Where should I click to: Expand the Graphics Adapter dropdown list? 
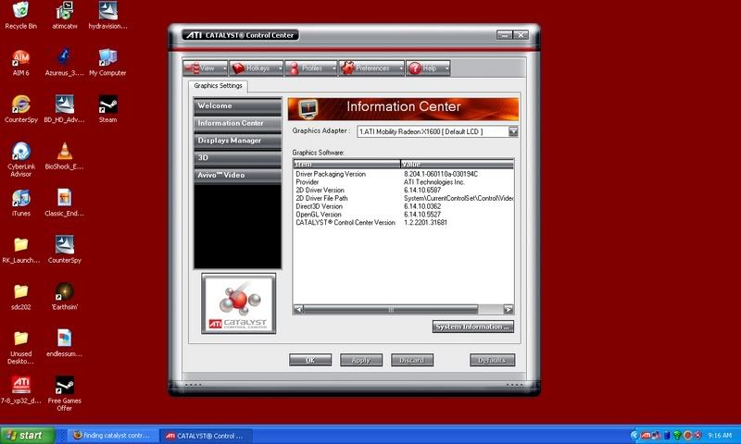pyautogui.click(x=513, y=131)
